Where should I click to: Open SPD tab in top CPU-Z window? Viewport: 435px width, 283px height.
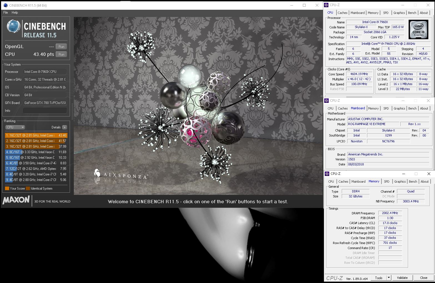pos(386,13)
